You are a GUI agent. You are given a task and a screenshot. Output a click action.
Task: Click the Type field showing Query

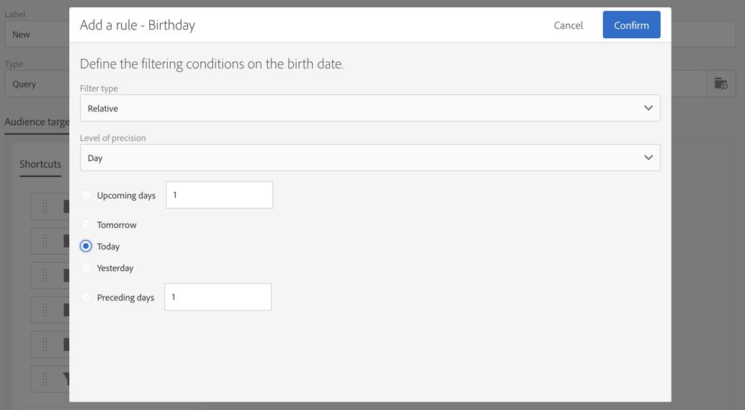pos(36,84)
